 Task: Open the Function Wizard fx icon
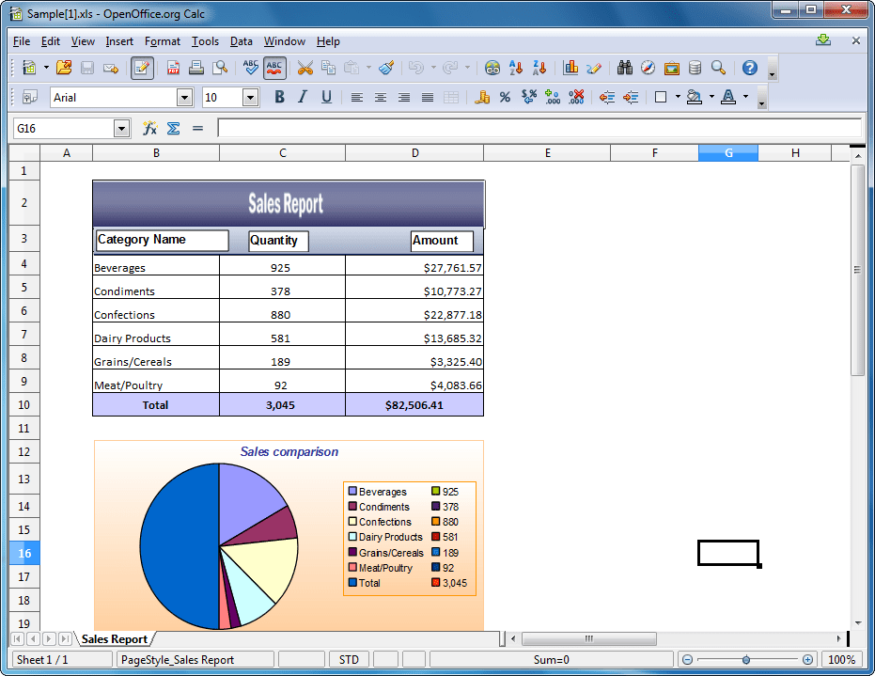[149, 129]
